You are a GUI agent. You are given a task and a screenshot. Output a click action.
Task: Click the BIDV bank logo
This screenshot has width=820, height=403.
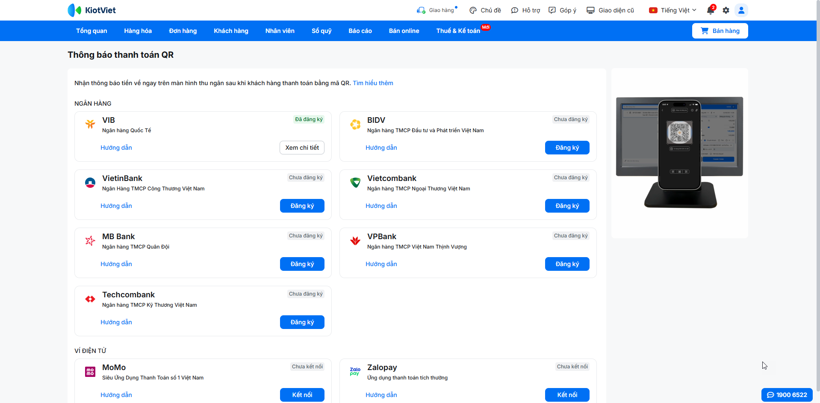(x=355, y=124)
